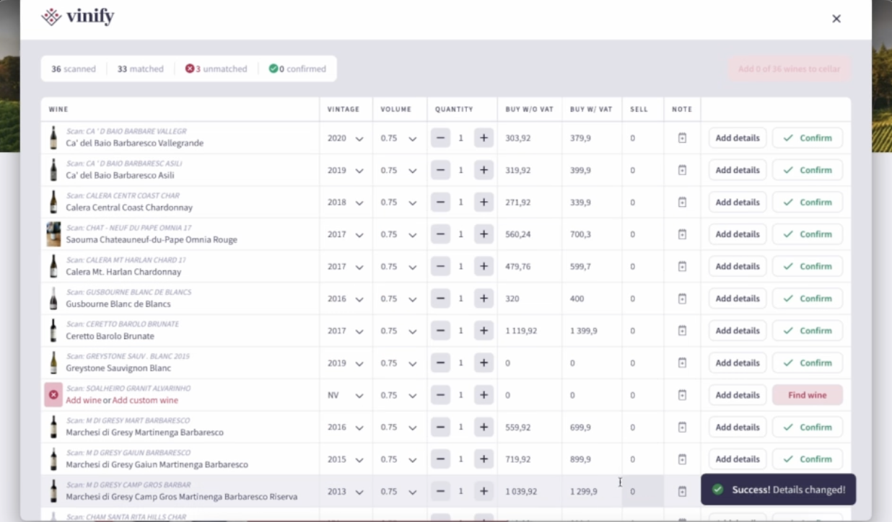The width and height of the screenshot is (892, 522).
Task: Click the Sell field on the Camp Gros Riserva row
Action: (x=642, y=491)
